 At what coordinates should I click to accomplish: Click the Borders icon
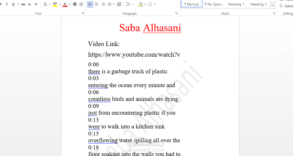coord(150,4)
